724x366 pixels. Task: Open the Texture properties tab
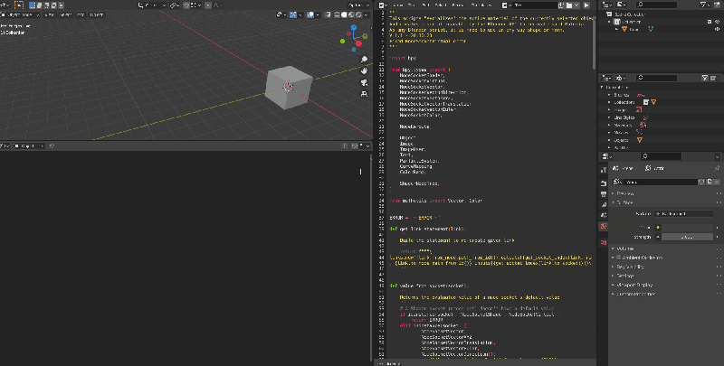coord(604,242)
